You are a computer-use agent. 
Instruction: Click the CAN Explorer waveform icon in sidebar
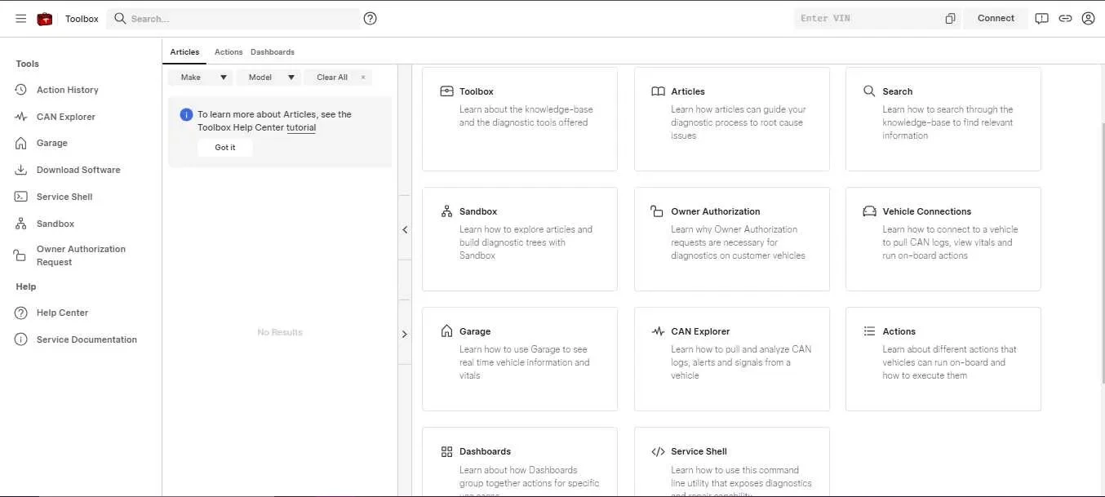click(x=21, y=117)
